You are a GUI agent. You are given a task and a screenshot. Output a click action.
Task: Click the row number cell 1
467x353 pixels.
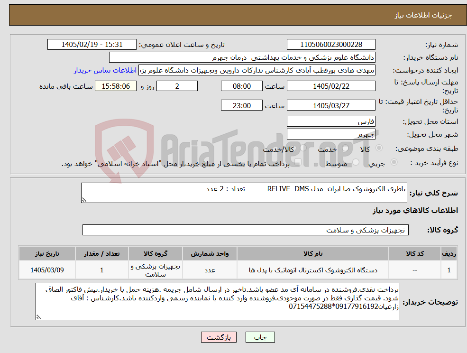(x=449, y=270)
